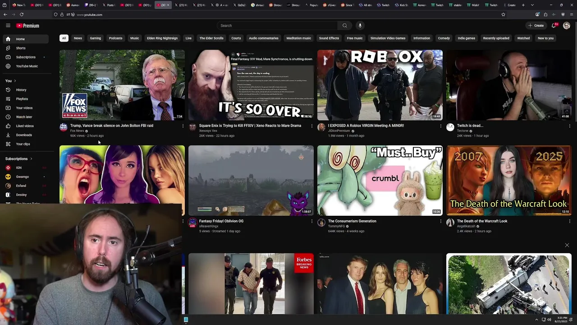577x325 pixels.
Task: Open YouTube Music in the sidebar
Action: click(x=26, y=66)
